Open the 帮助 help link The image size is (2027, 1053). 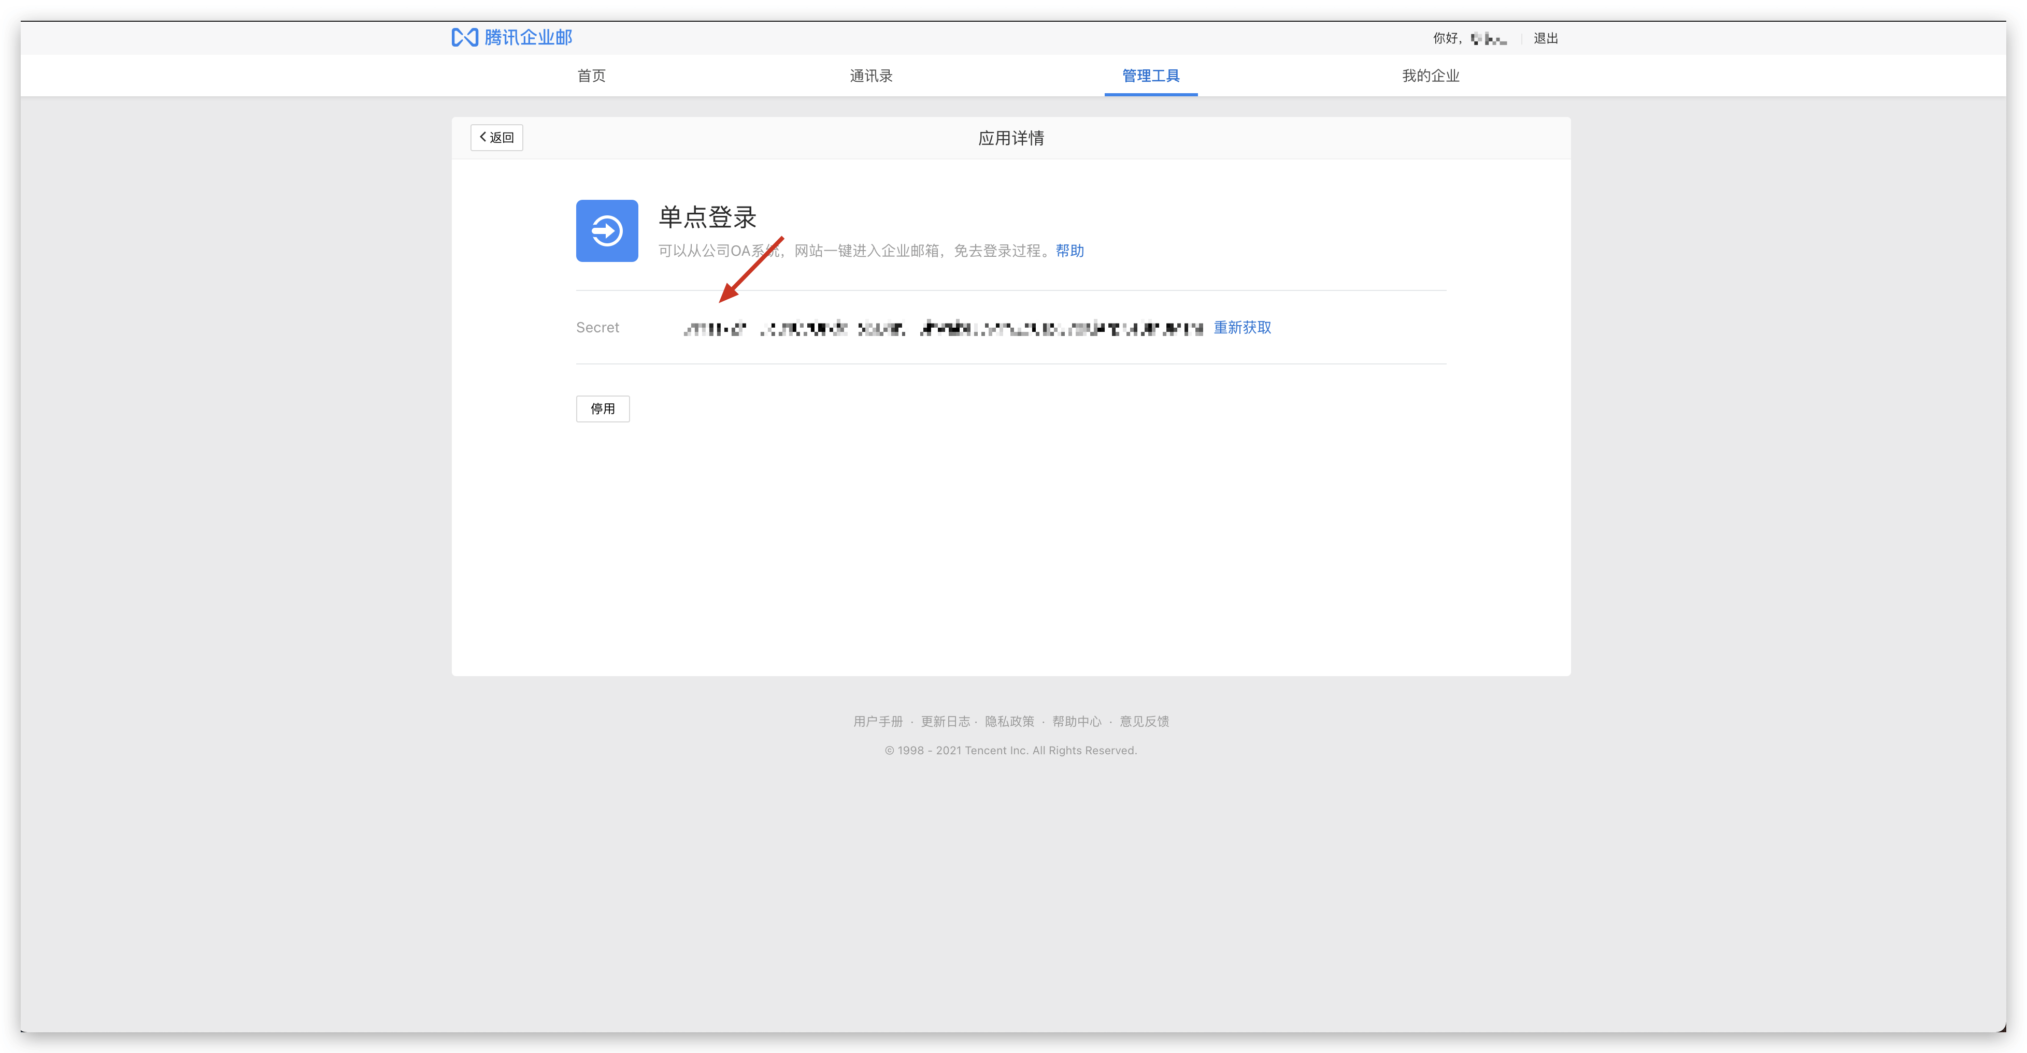point(1069,250)
